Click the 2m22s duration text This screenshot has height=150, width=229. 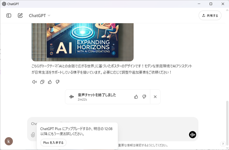coord(82,100)
